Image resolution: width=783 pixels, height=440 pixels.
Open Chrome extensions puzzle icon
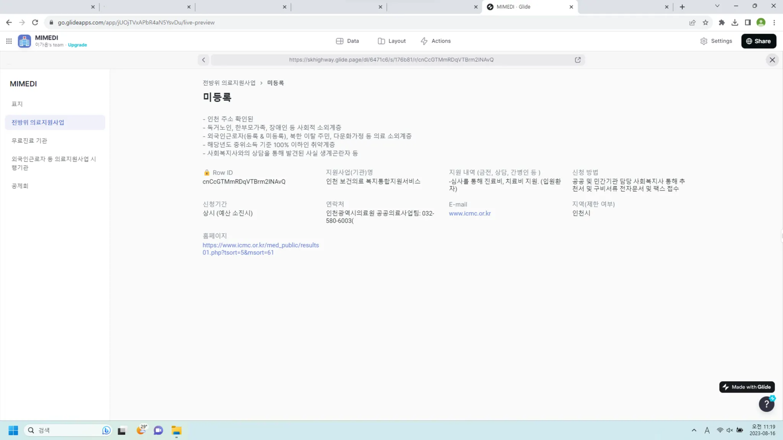click(x=721, y=23)
